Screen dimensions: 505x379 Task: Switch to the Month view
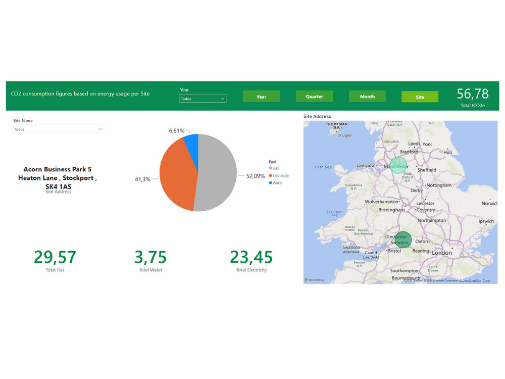367,96
